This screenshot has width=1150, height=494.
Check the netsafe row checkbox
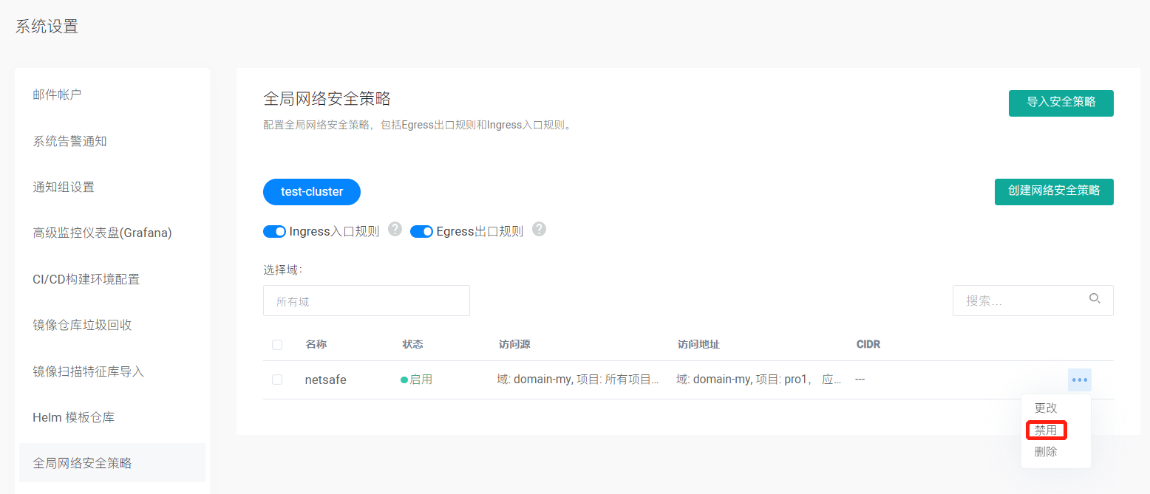click(x=277, y=380)
